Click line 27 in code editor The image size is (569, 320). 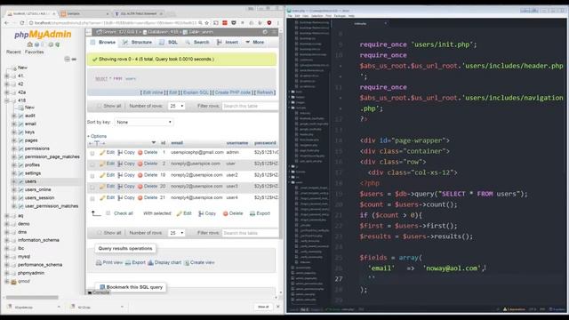(x=450, y=279)
